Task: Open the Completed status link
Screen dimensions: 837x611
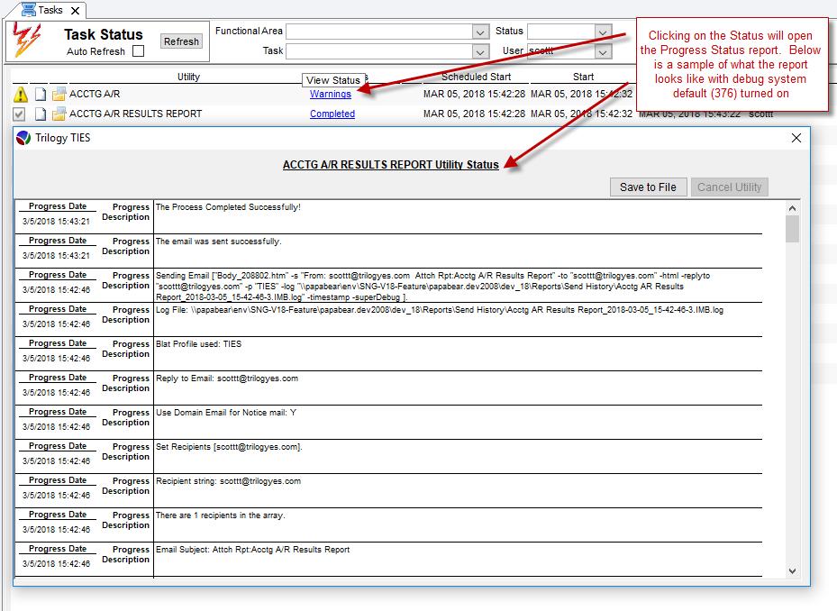Action: tap(332, 114)
